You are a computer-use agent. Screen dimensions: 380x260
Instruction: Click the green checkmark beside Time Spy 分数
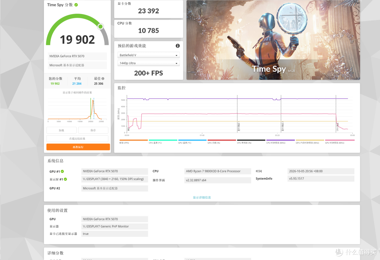(x=76, y=5)
